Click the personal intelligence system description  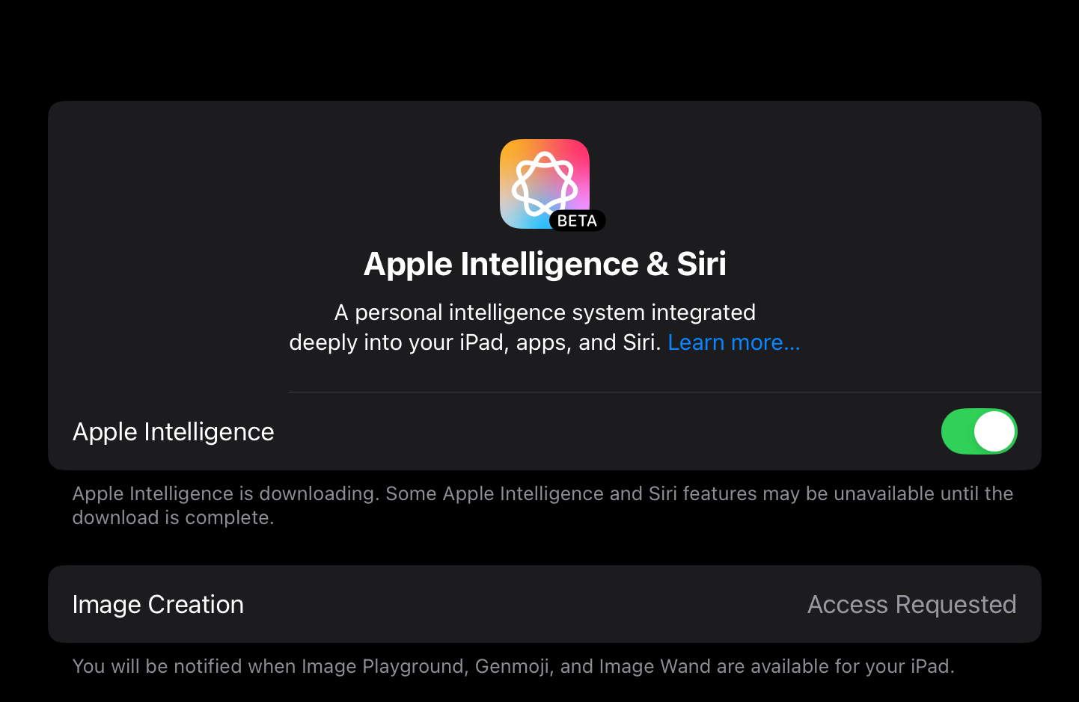pyautogui.click(x=545, y=327)
